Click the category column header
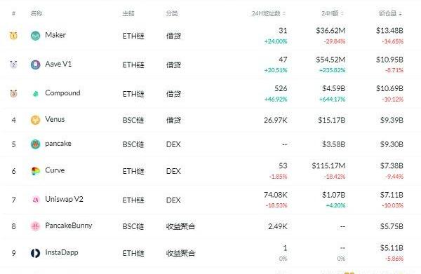This screenshot has height=274, width=421. click(172, 13)
